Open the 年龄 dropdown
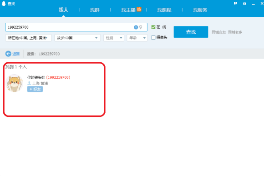 [137, 38]
